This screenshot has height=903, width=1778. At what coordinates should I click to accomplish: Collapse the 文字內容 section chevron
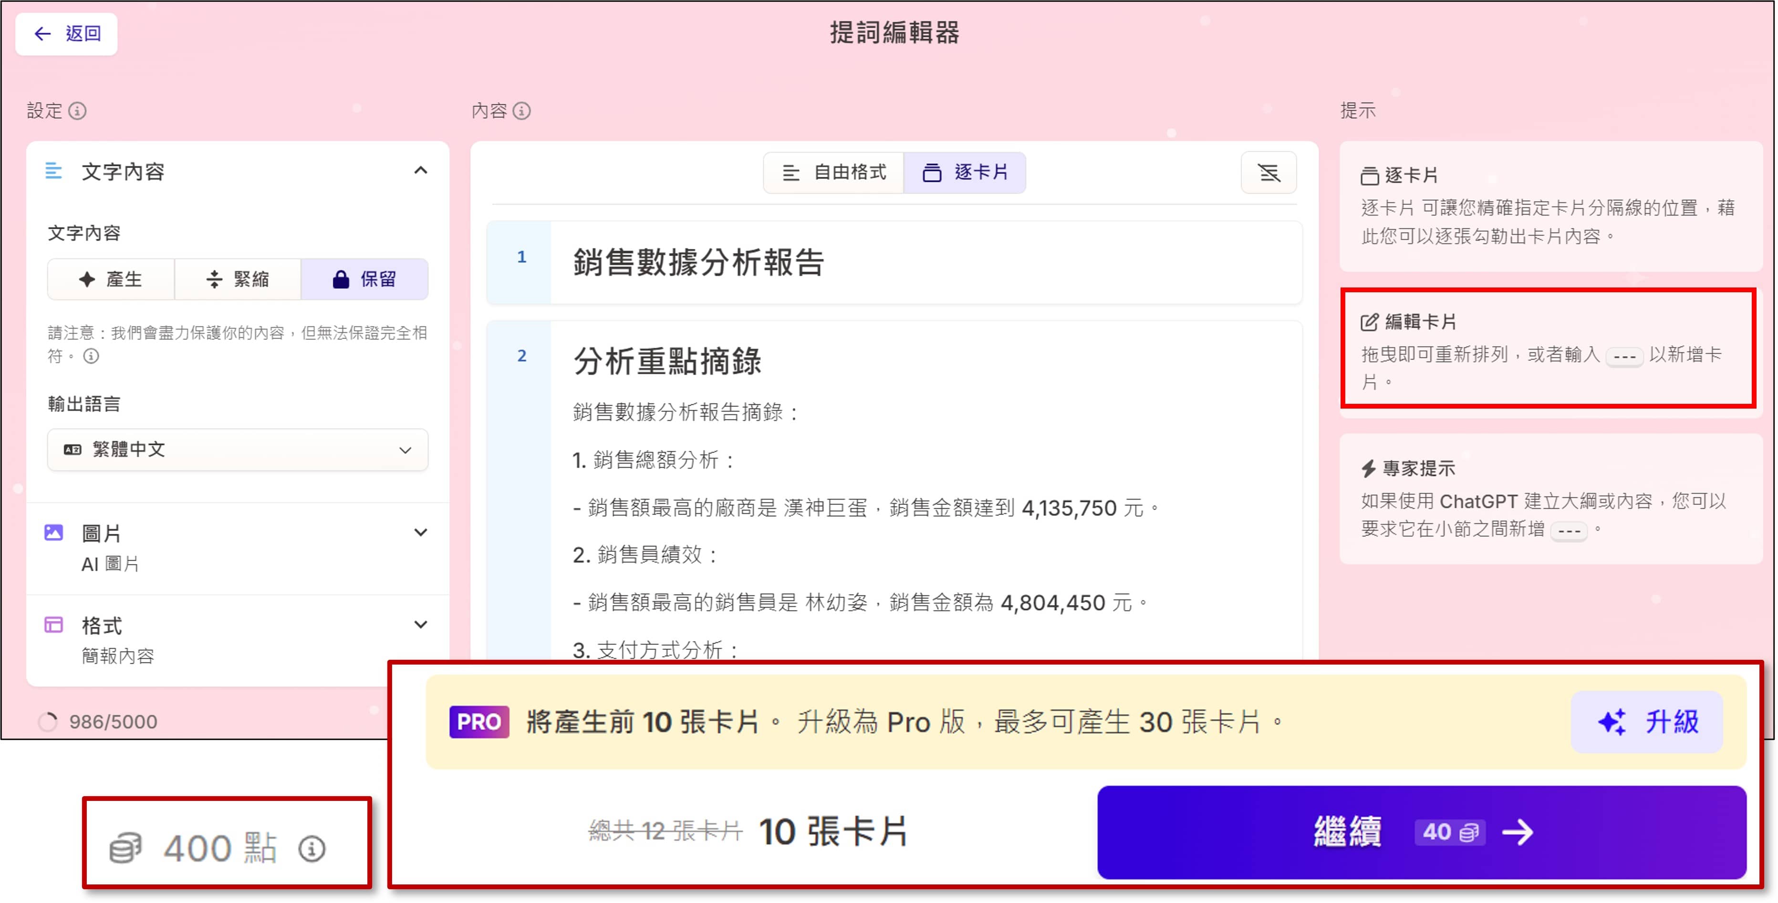pos(420,170)
